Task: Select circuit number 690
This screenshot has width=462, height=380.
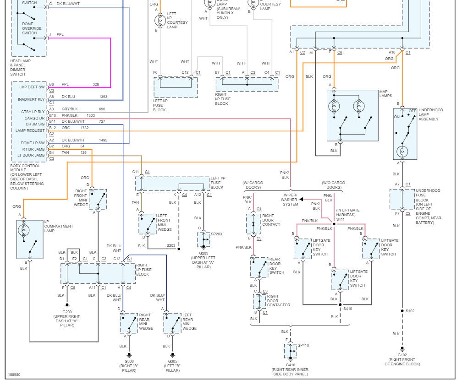Action: pos(102,109)
